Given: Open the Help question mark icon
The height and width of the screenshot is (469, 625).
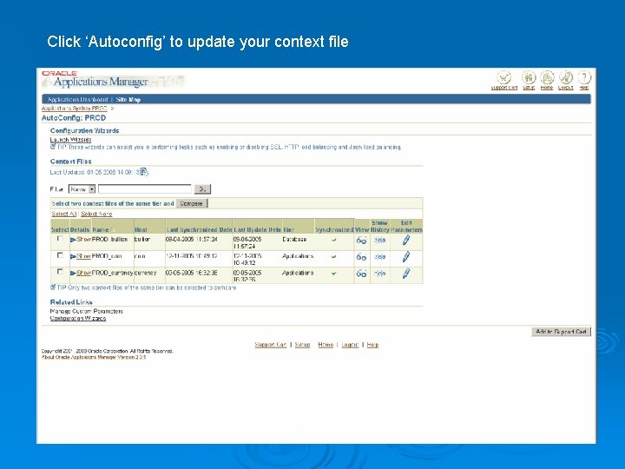Looking at the screenshot, I should 584,77.
